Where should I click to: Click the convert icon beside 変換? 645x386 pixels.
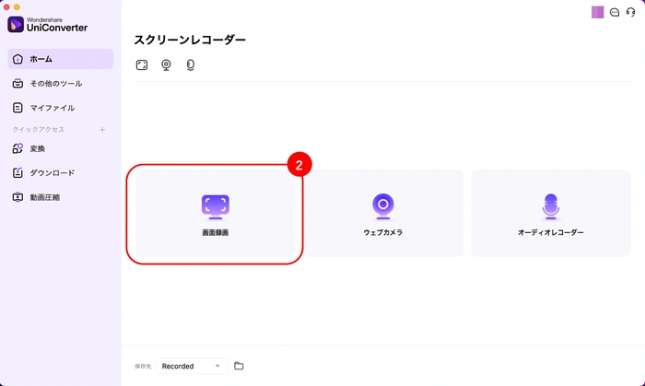coord(18,148)
